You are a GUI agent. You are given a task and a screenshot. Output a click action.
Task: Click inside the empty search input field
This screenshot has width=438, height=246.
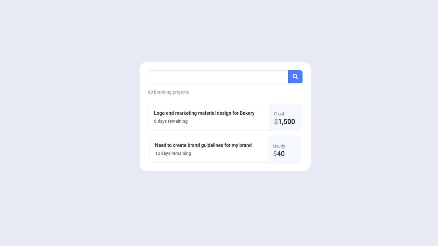[x=218, y=77]
